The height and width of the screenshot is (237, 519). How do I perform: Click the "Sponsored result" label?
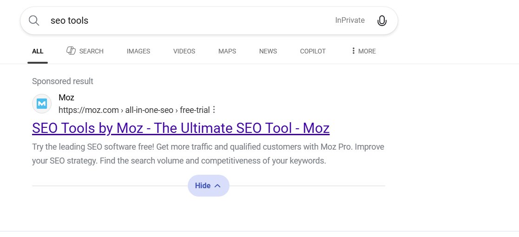coord(63,81)
